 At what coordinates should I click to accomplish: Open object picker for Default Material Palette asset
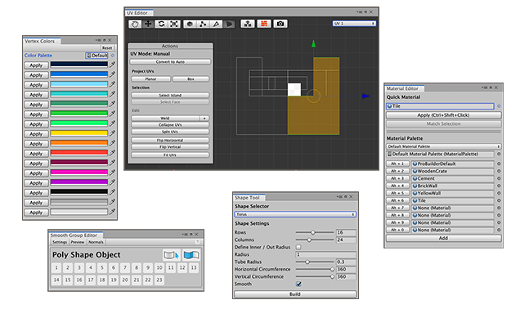click(x=499, y=154)
